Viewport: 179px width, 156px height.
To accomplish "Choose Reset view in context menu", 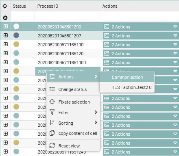I will [x=73, y=146].
